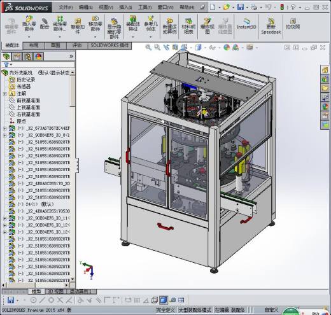Image resolution: width=331 pixels, height=315 pixels.
Task: Open the edit appearance color sphere
Action: 227,47
